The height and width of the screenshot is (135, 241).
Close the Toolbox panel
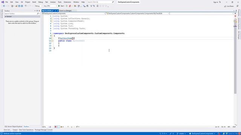(x=39, y=11)
